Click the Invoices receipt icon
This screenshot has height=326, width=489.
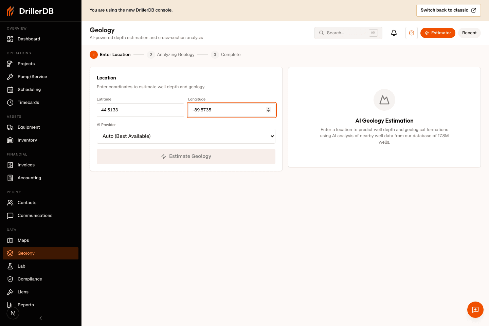point(10,165)
